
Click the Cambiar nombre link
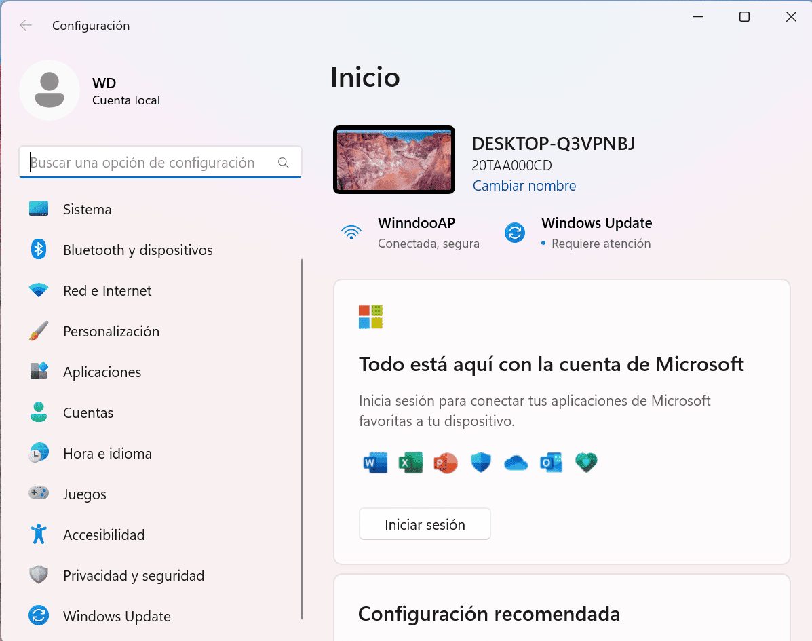point(524,185)
